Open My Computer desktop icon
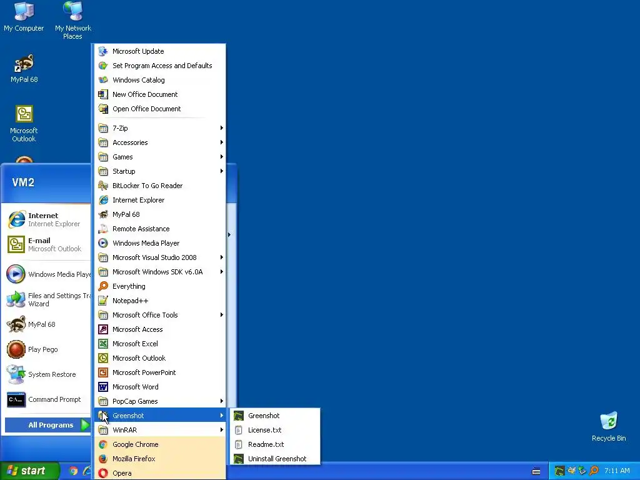 pos(24,17)
